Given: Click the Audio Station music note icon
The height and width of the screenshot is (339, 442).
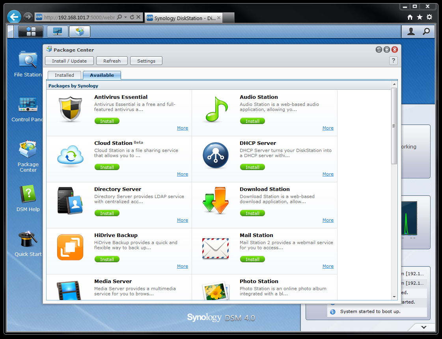Looking at the screenshot, I should pos(216,109).
